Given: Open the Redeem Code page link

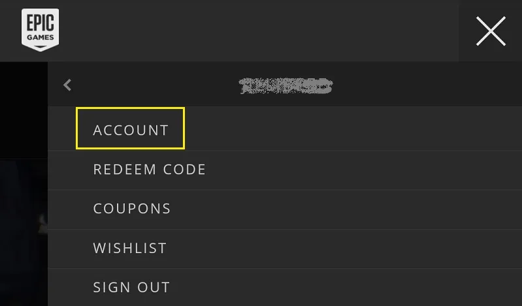Looking at the screenshot, I should tap(150, 169).
